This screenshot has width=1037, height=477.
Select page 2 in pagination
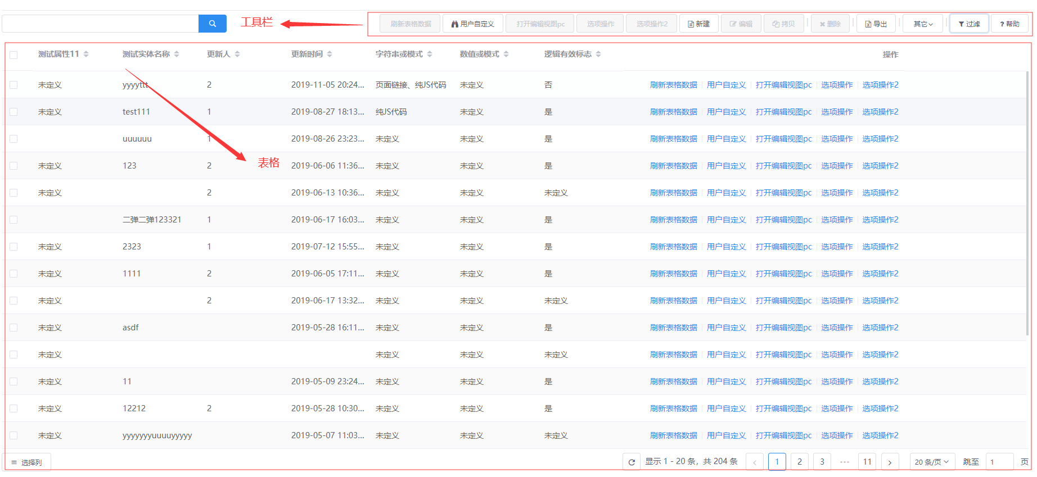[800, 462]
